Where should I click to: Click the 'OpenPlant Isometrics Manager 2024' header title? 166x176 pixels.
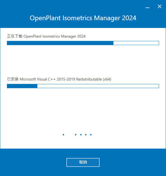tap(83, 18)
